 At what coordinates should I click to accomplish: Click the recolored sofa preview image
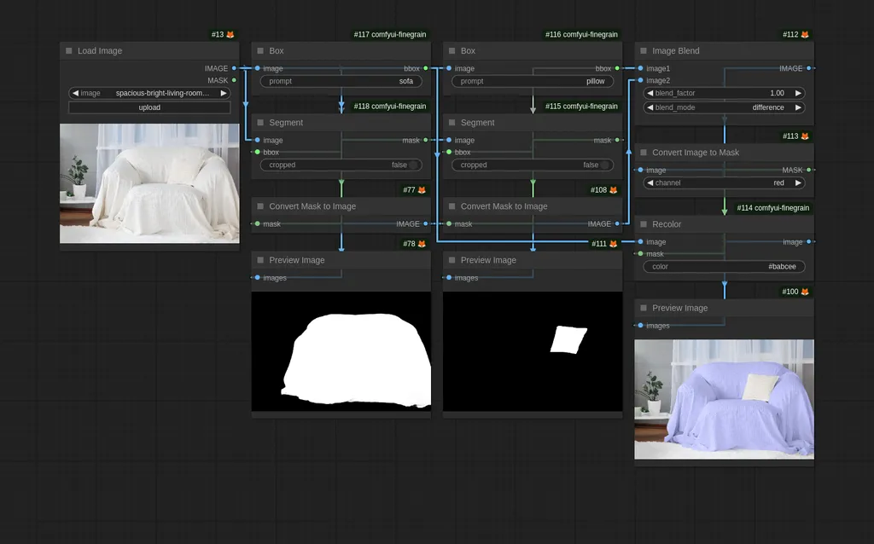[724, 399]
